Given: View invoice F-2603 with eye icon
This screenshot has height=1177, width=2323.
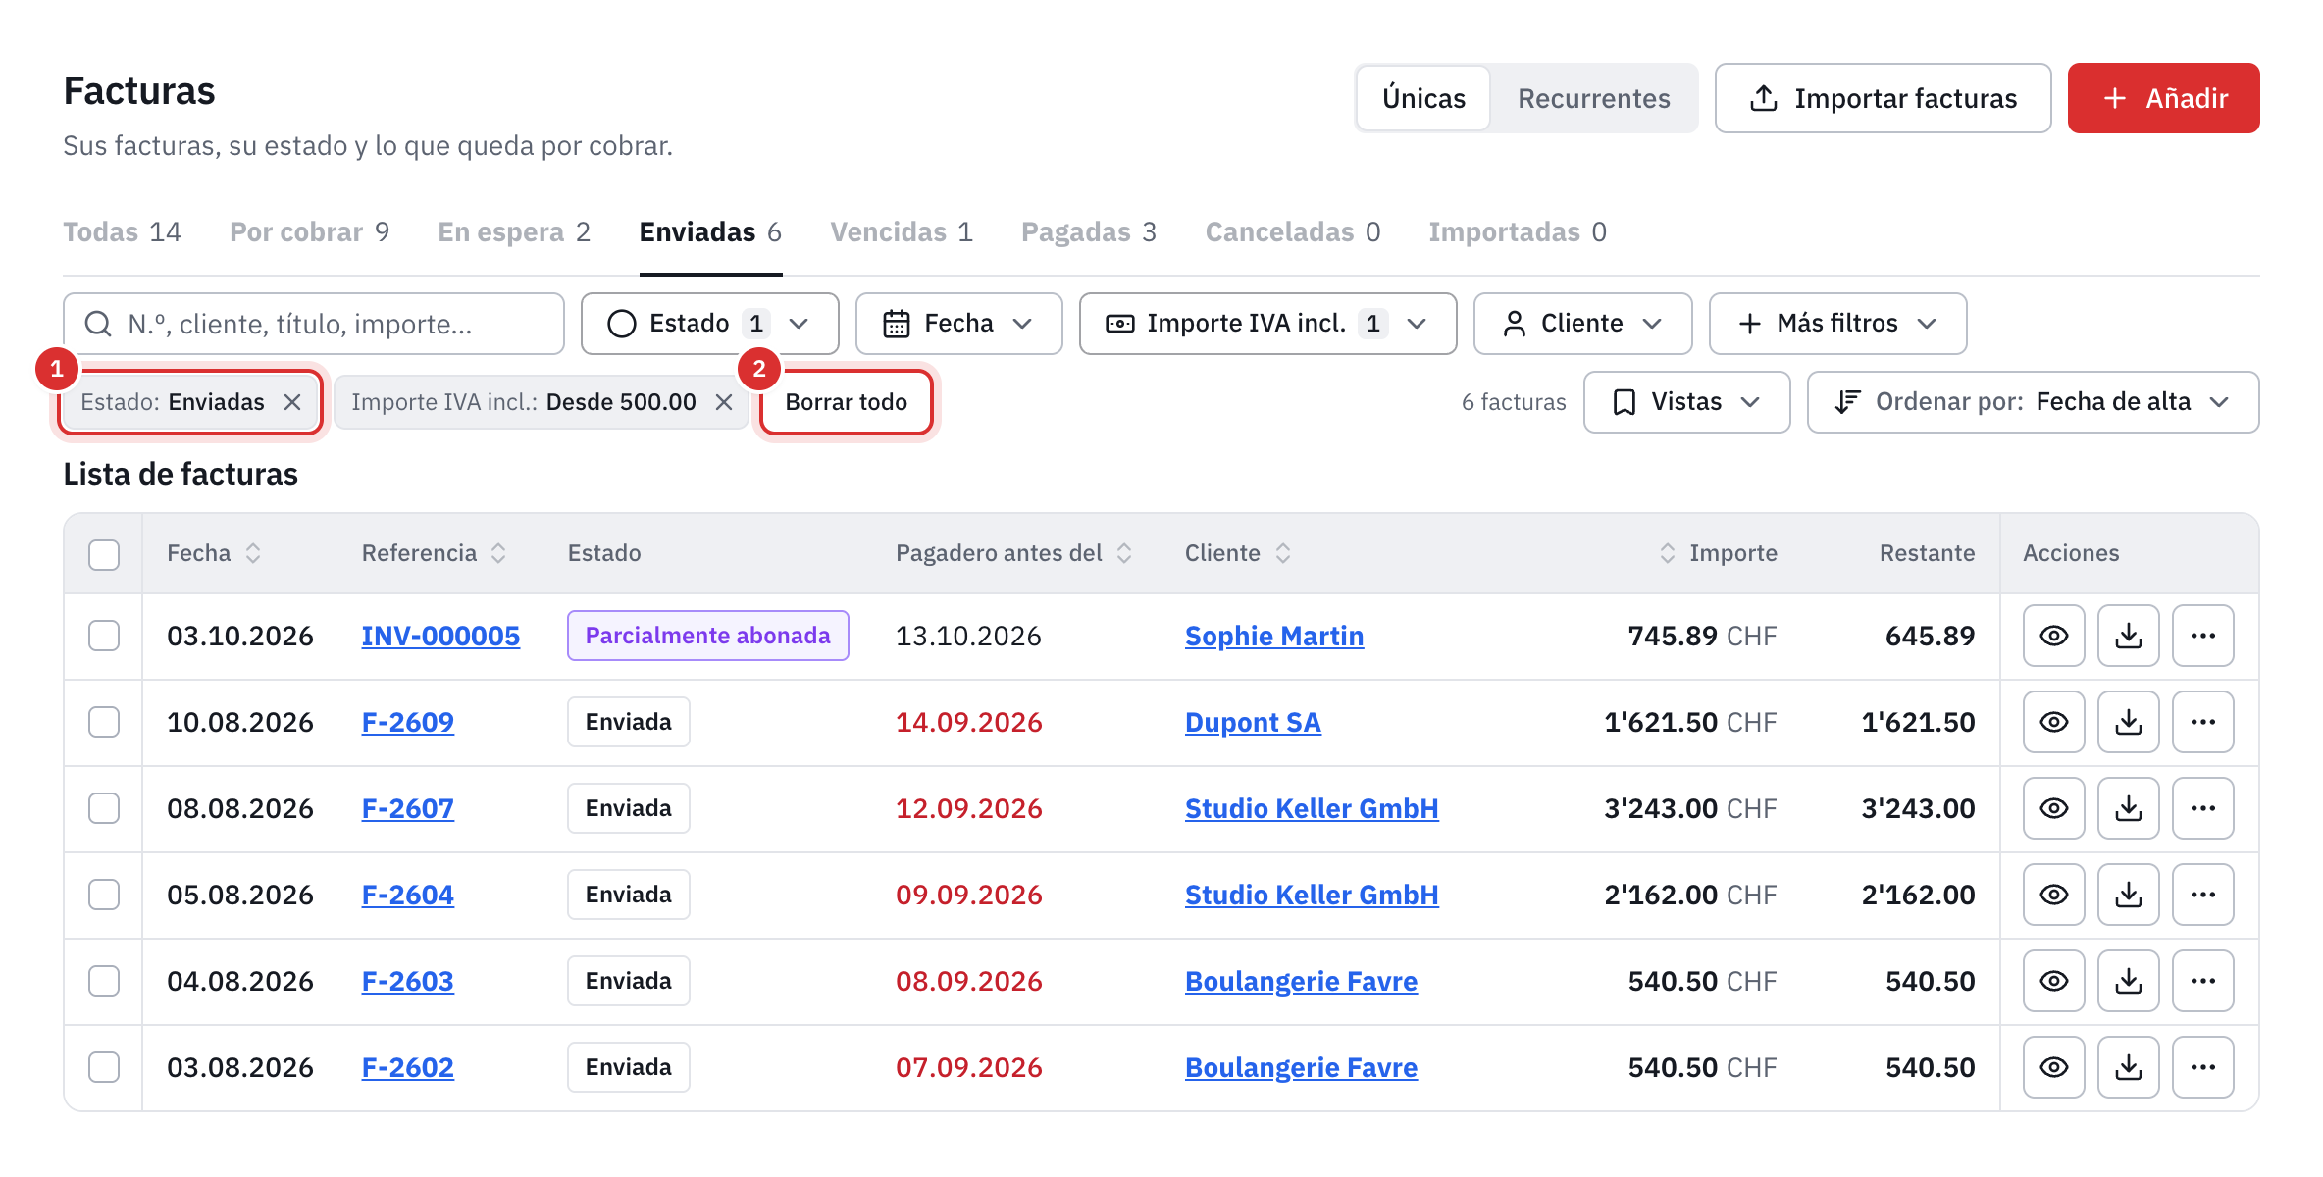Looking at the screenshot, I should [x=2053, y=981].
